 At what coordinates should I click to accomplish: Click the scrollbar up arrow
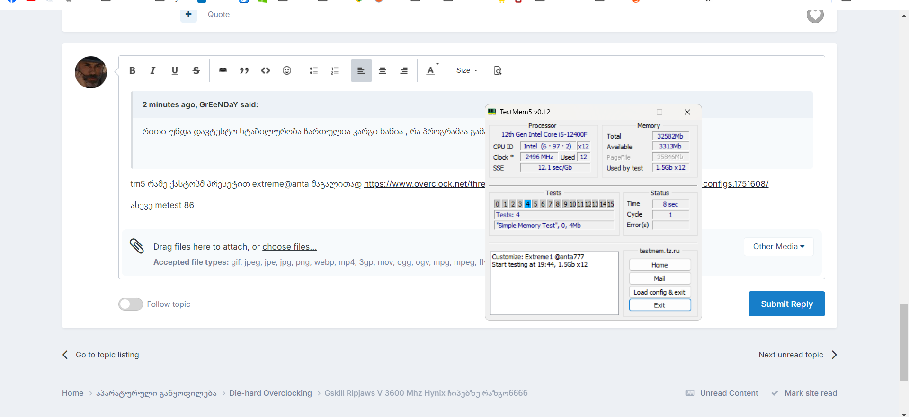click(904, 15)
